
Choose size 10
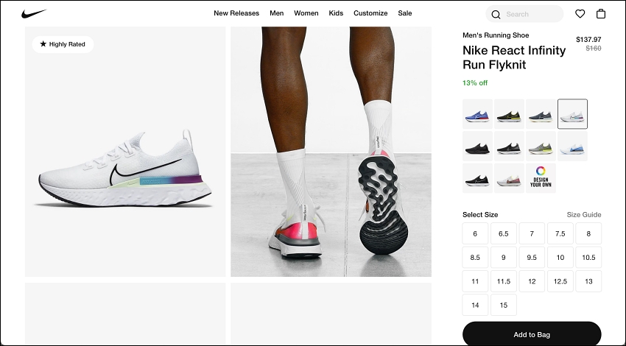pyautogui.click(x=560, y=258)
